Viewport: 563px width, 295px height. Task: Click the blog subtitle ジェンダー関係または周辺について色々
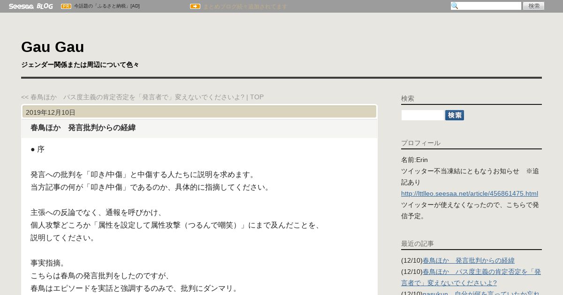80,65
